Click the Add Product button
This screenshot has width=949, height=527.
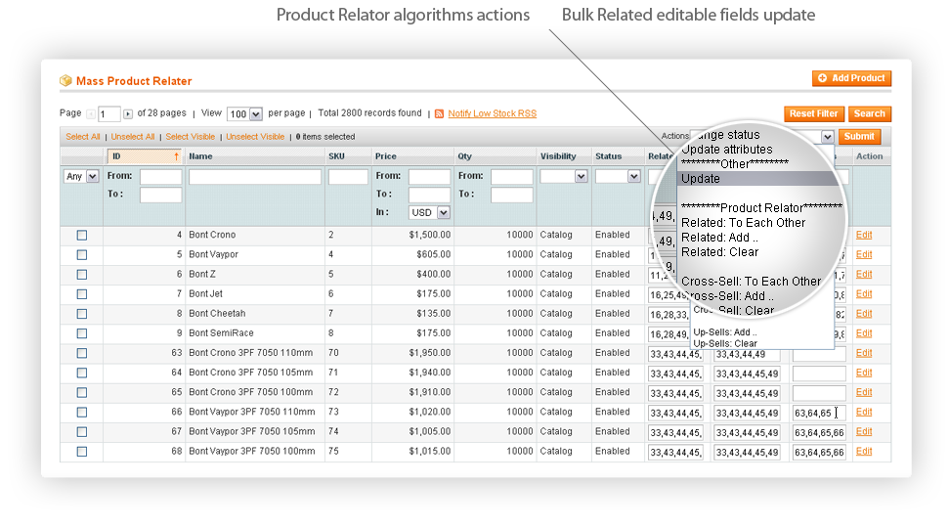[x=851, y=78]
